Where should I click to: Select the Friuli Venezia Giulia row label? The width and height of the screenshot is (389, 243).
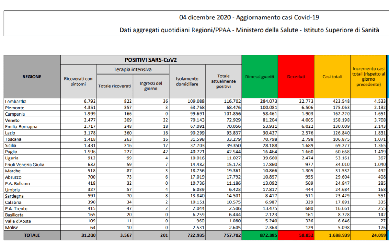pos(24,165)
